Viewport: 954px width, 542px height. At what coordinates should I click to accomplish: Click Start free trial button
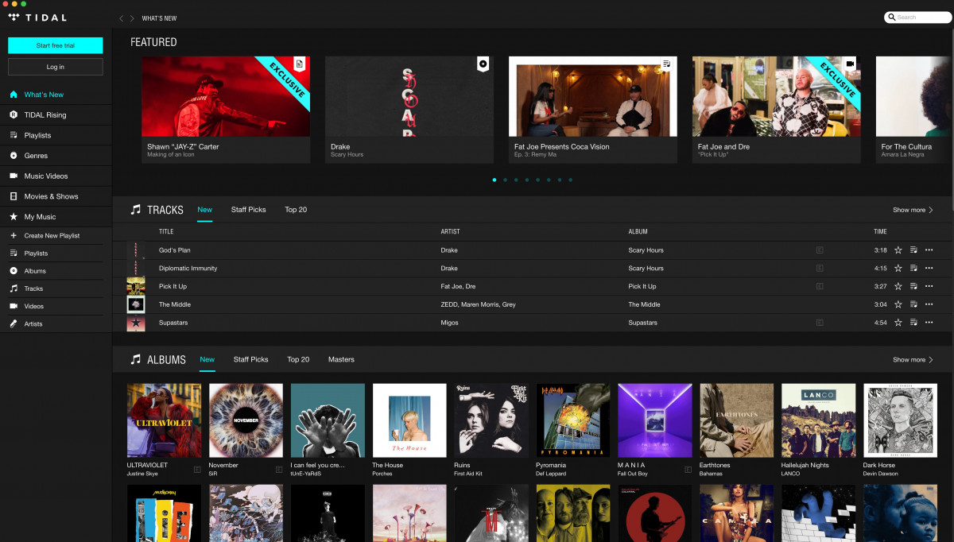[56, 45]
